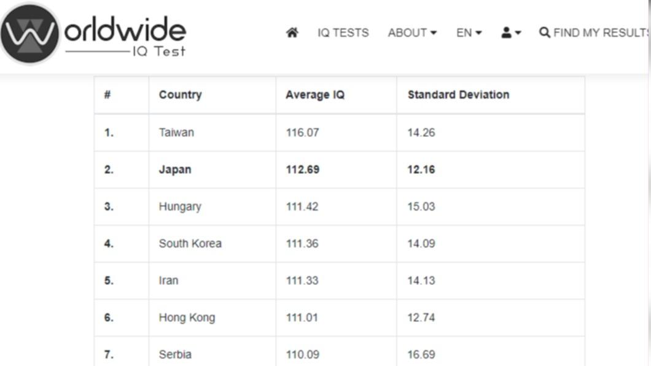Select the Taiwan country cell

176,133
